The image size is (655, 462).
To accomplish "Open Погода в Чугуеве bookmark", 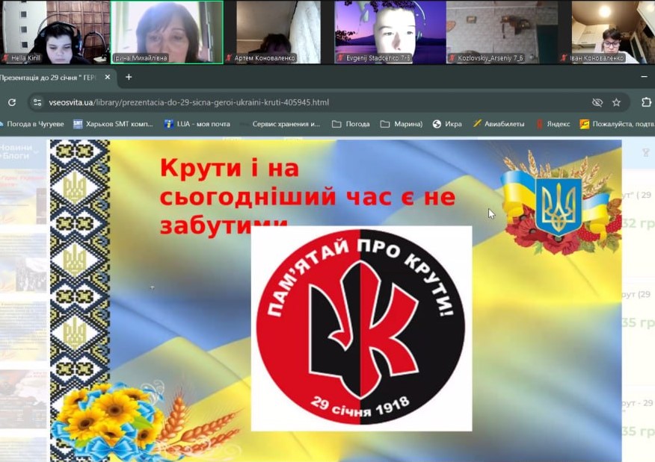I will tap(31, 124).
